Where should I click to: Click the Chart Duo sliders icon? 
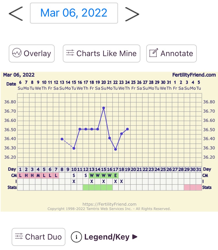click(19, 237)
